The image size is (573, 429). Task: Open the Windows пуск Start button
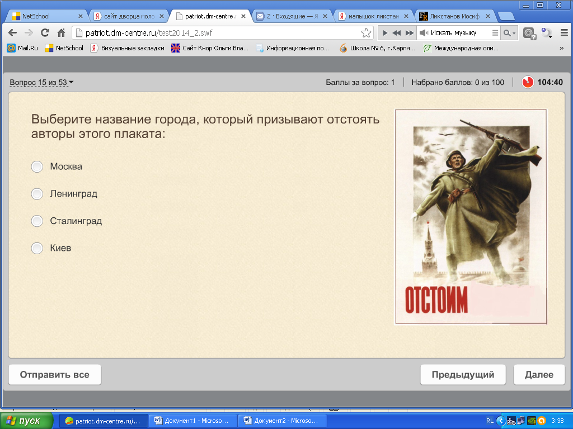click(x=26, y=421)
